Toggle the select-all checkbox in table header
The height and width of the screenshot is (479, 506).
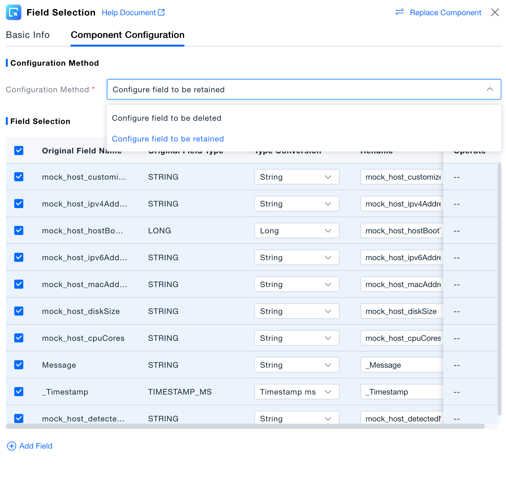coord(19,150)
